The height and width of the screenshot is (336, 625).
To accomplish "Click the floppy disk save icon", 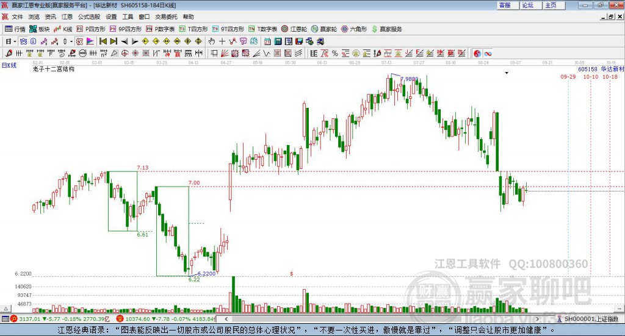I will 299,41.
